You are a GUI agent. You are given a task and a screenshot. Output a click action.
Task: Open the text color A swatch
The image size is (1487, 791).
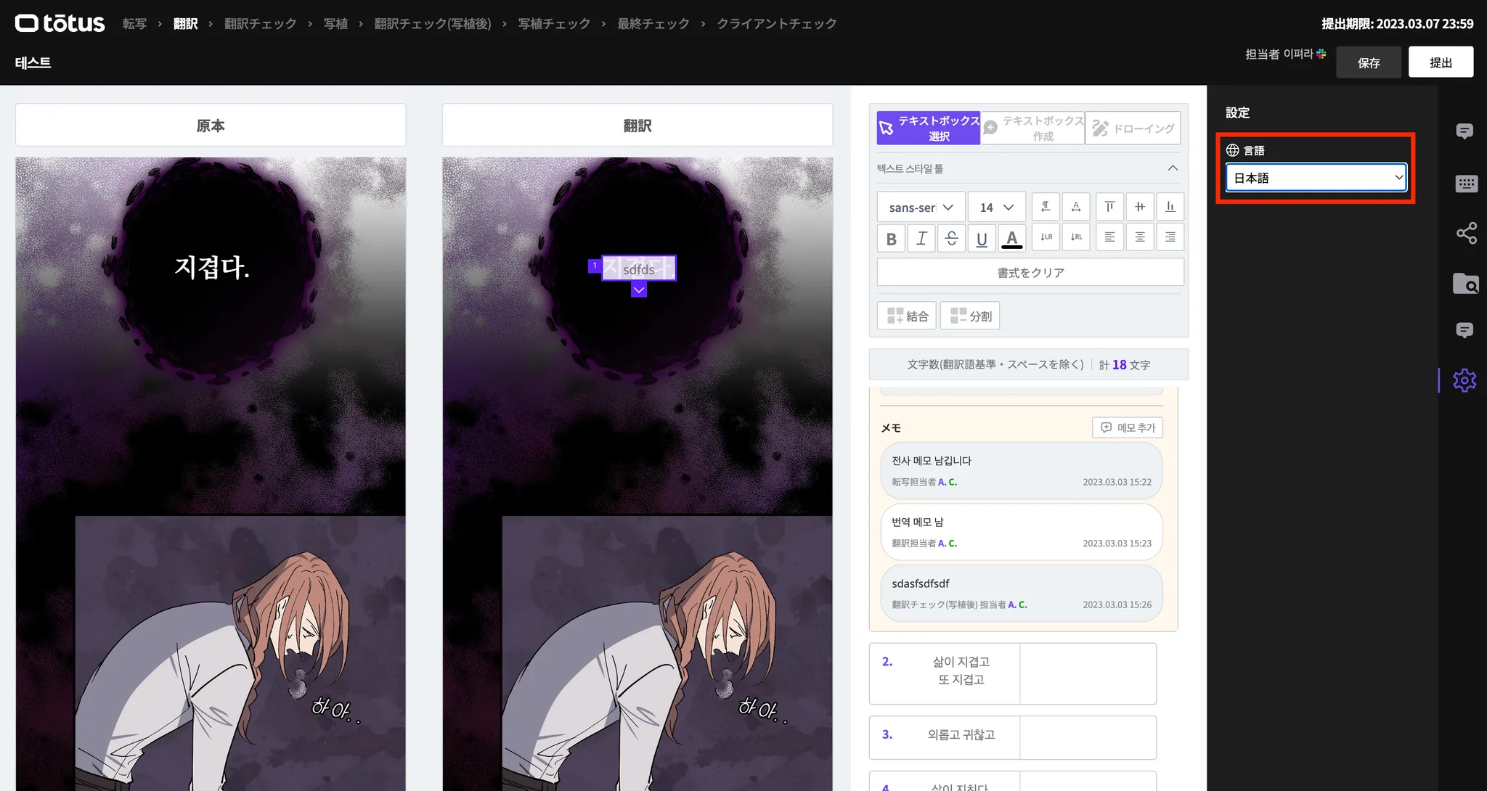click(x=1011, y=238)
